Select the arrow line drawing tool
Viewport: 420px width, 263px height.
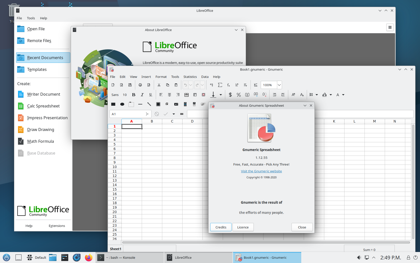click(x=149, y=104)
